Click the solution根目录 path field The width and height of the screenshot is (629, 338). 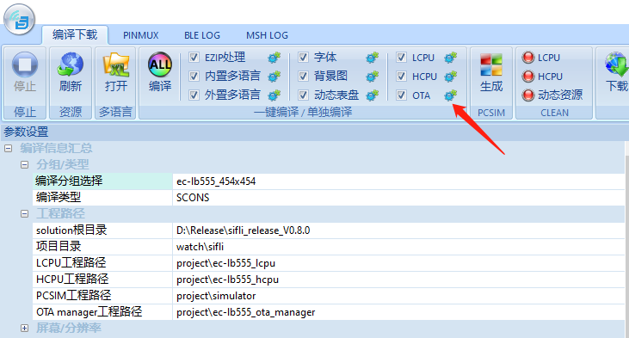pyautogui.click(x=398, y=230)
